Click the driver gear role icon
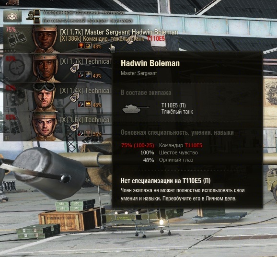This screenshot has width=277, height=257. 17,97
